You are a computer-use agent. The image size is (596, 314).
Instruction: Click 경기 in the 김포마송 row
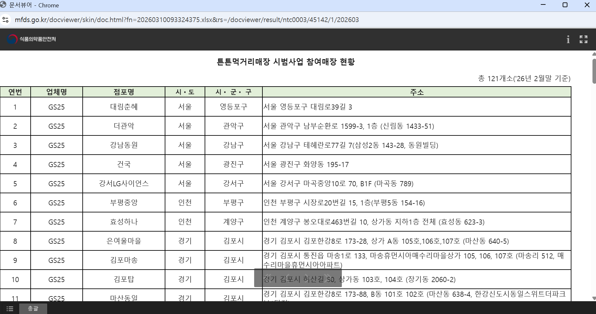coord(185,260)
